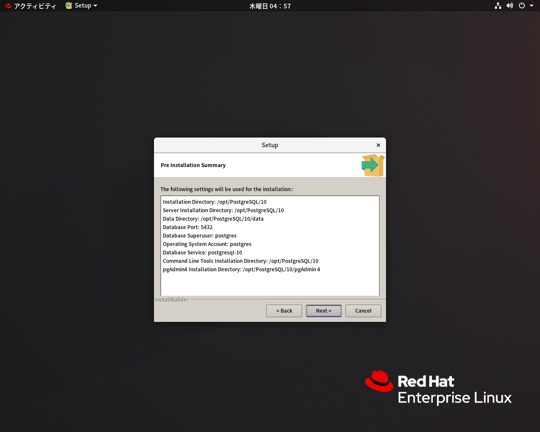
Task: Select the 'Database Port: 5432' line
Action: point(188,227)
